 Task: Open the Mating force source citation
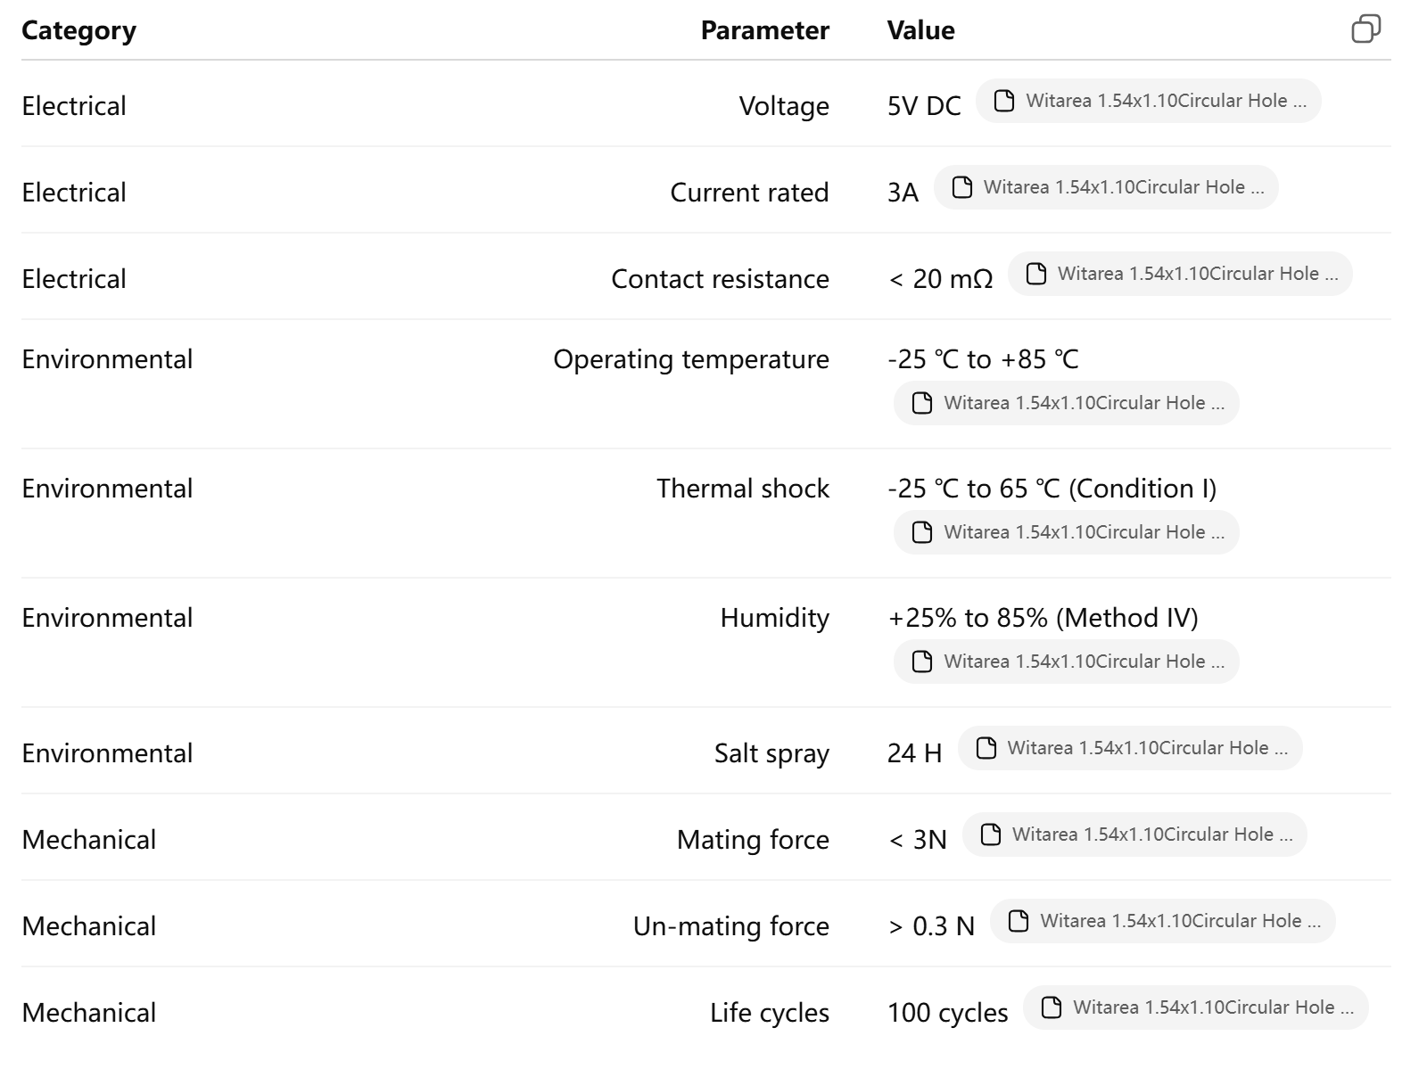coord(1134,834)
